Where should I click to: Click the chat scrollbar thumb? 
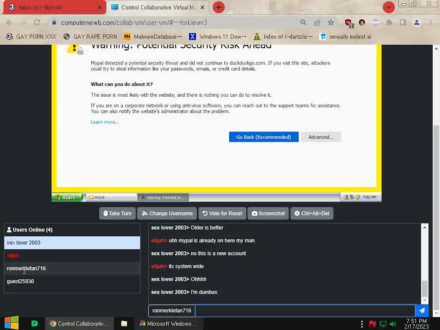pos(425,288)
